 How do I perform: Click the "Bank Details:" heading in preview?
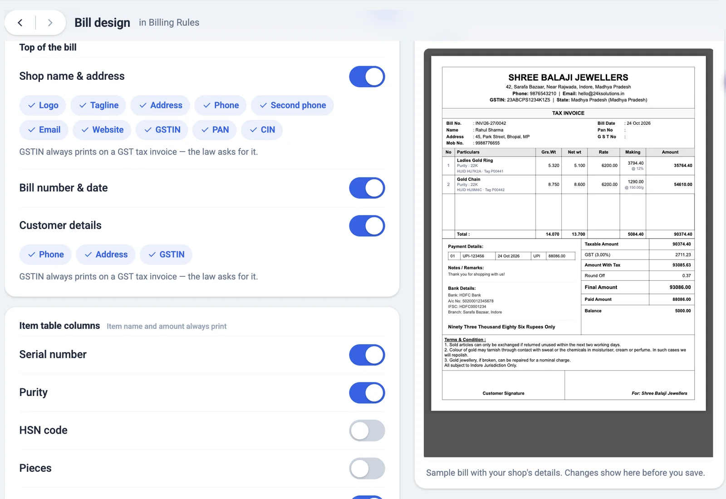click(x=462, y=289)
